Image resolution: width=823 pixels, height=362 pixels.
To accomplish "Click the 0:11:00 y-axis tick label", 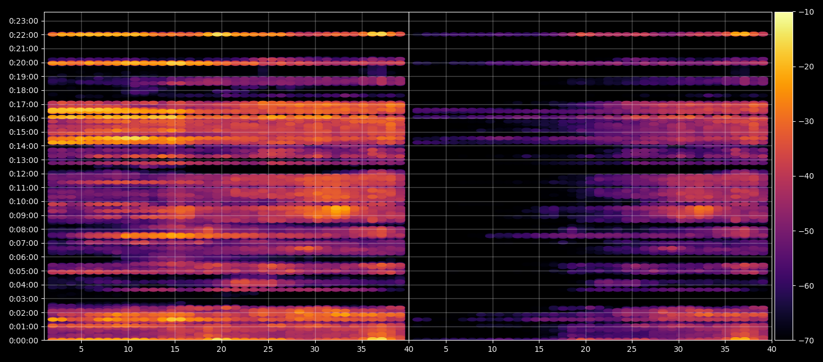I will click(x=24, y=188).
